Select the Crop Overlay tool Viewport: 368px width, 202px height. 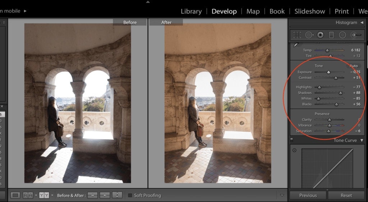(x=297, y=35)
